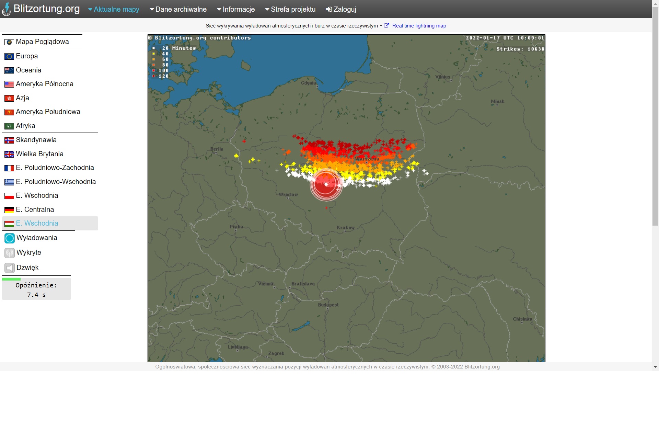This screenshot has height=421, width=659.
Task: Toggle Wykryte detectors display
Action: pyautogui.click(x=10, y=253)
